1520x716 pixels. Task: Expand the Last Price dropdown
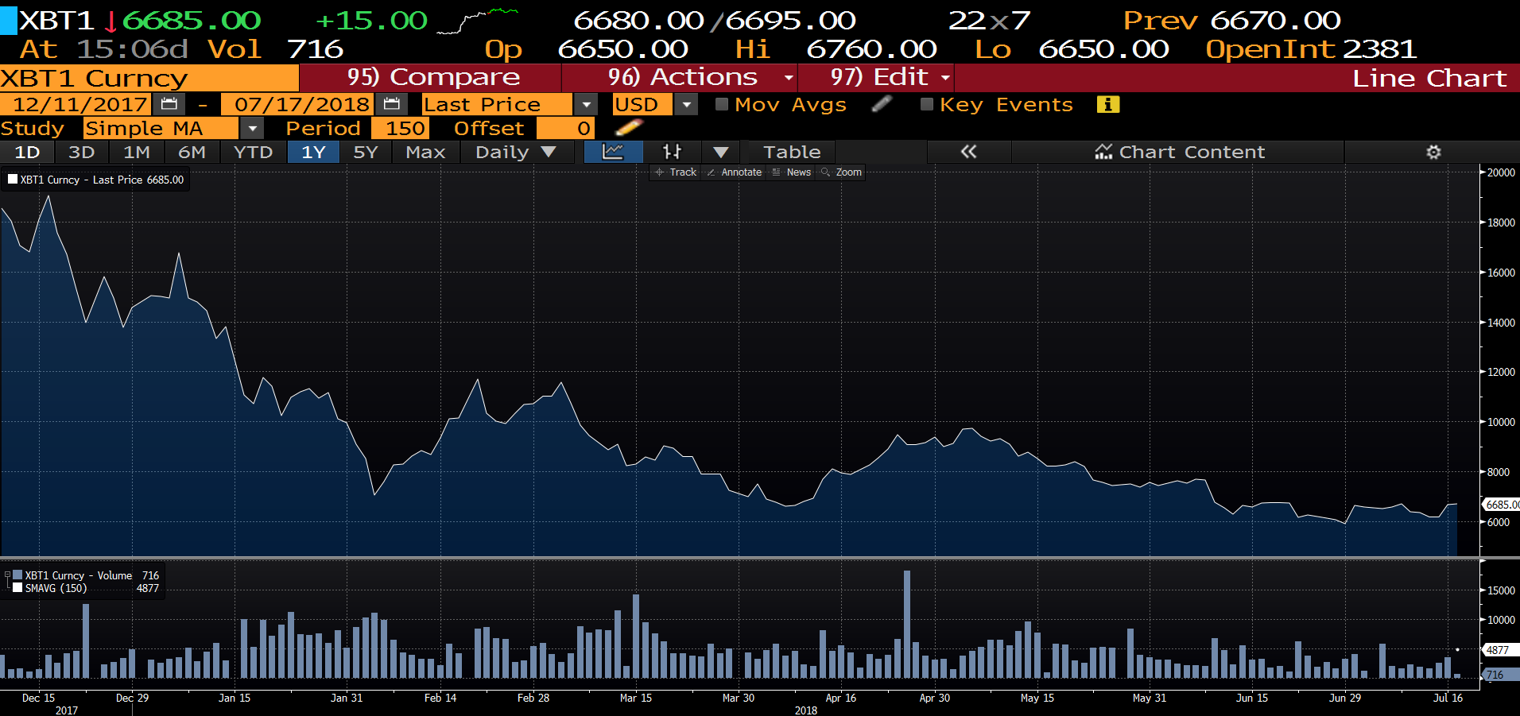(586, 104)
